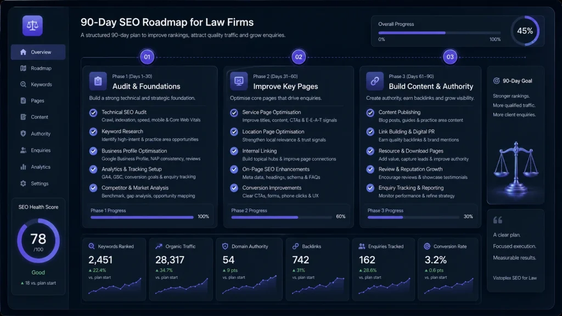Click the scales-of-justice app logo
Screen dimensions: 562x316
click(x=32, y=26)
